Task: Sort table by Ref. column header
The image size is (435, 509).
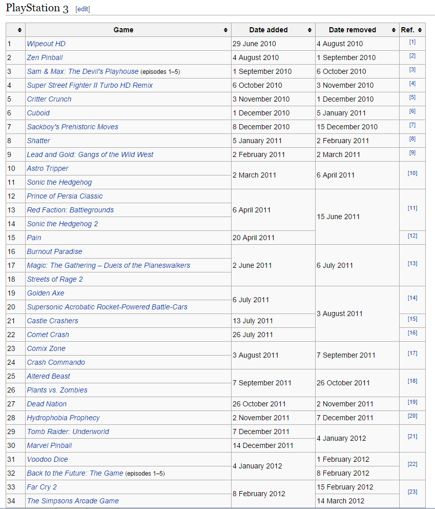Action: (x=412, y=30)
